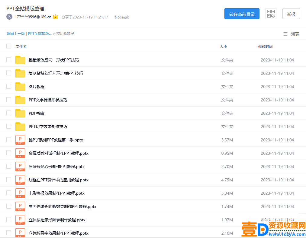Click PPT file icon for 线框在PPT设计中的应用
306x238 pixels.
pyautogui.click(x=20, y=180)
